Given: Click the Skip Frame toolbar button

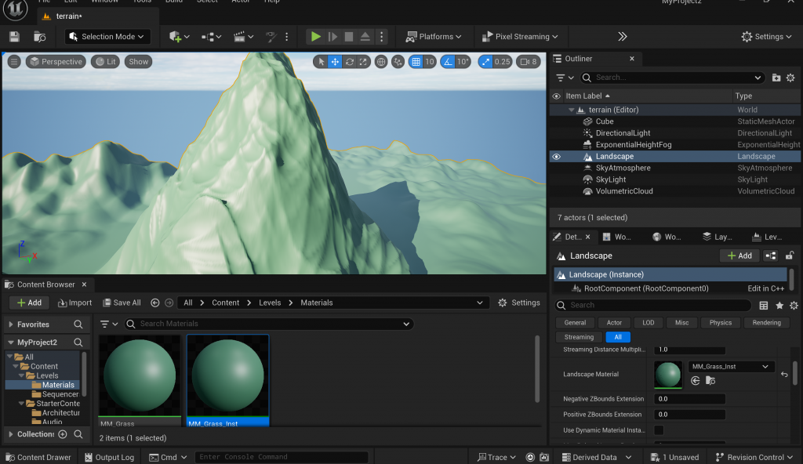Looking at the screenshot, I should click(332, 36).
